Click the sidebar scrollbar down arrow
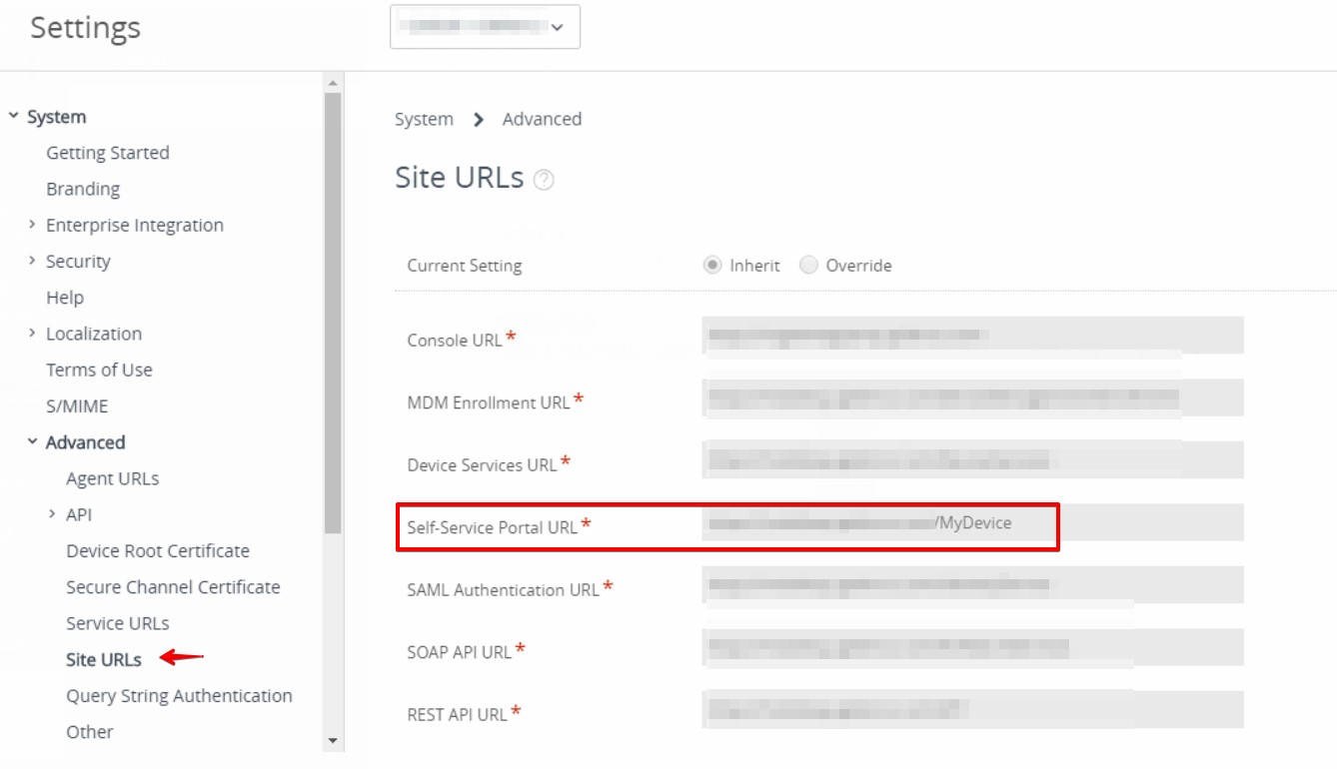This screenshot has height=769, width=1337. tap(333, 741)
